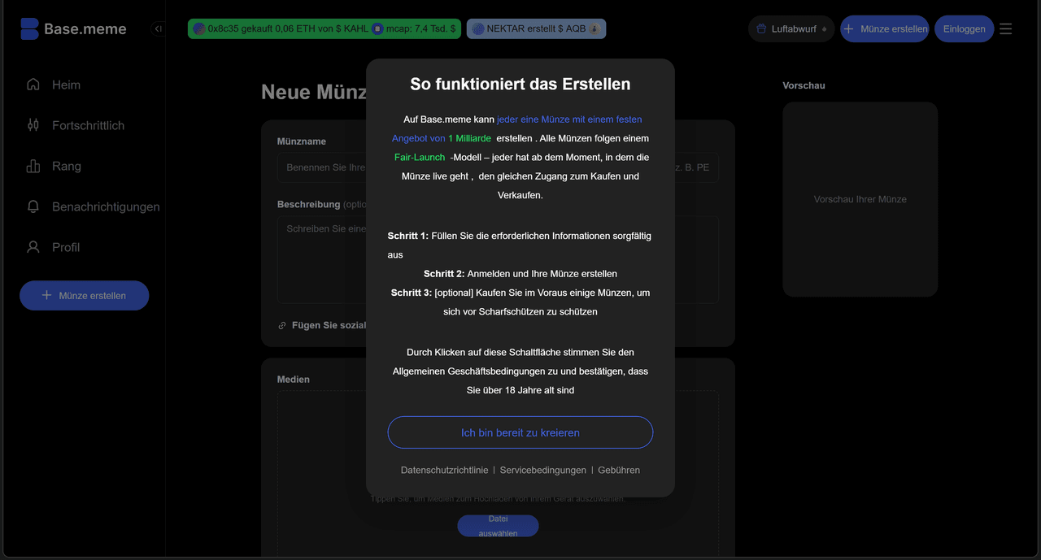Open the Datenschutzrichtlinie link
The image size is (1041, 560).
point(444,470)
